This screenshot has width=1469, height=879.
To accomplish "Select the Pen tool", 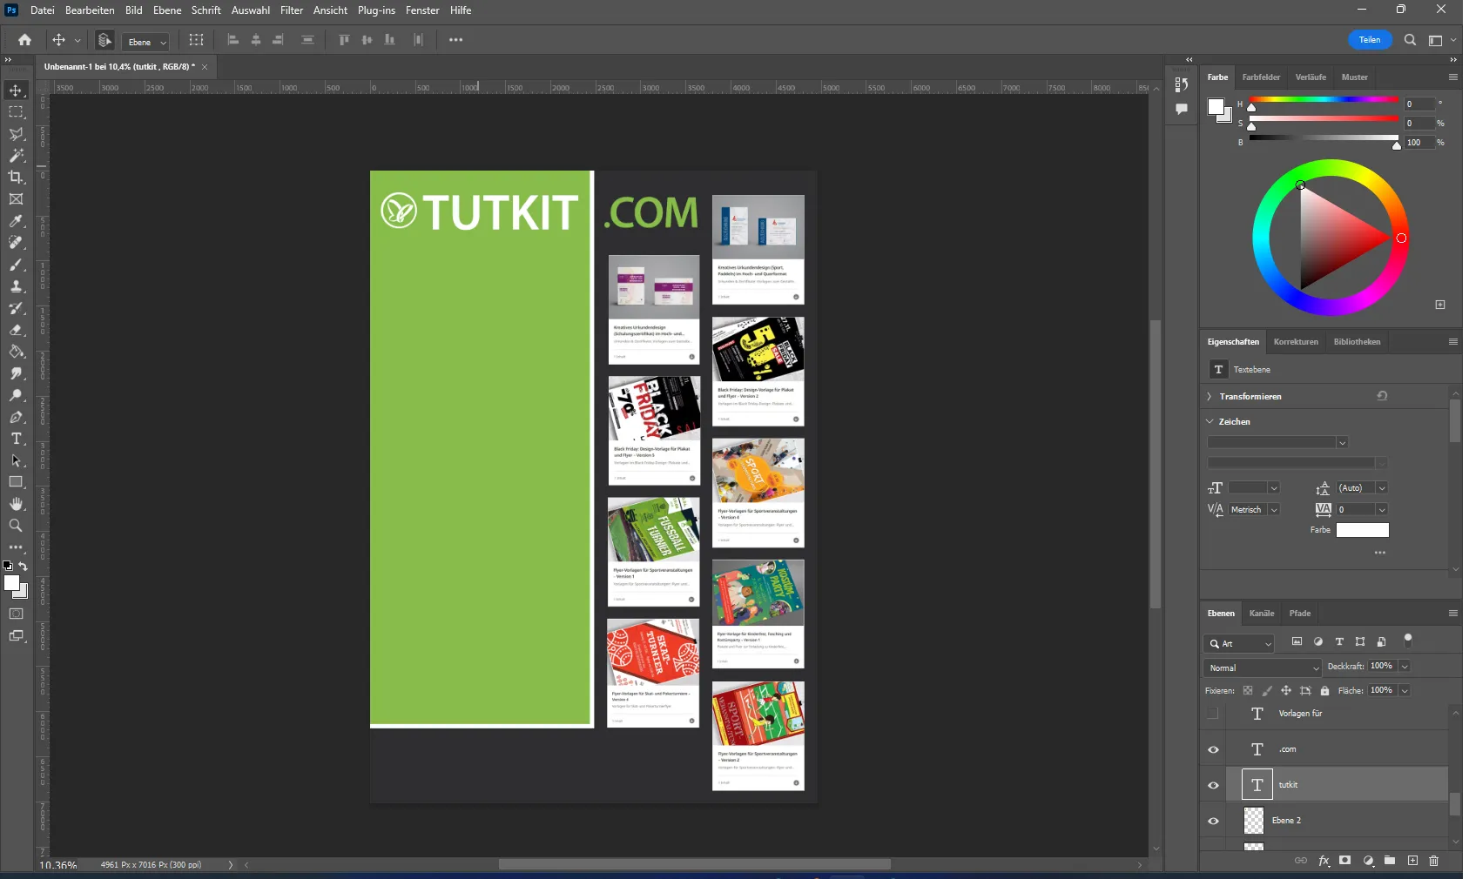I will click(16, 417).
